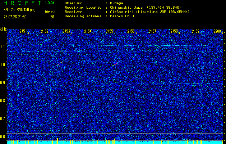
Task: Click the 1.0 frequency axis label
Action: coord(3,65)
